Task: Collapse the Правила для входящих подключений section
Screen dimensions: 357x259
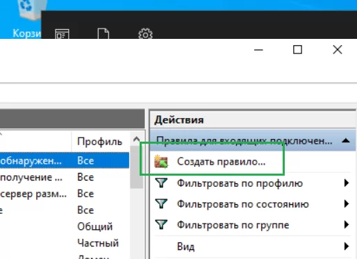Action: (x=346, y=140)
